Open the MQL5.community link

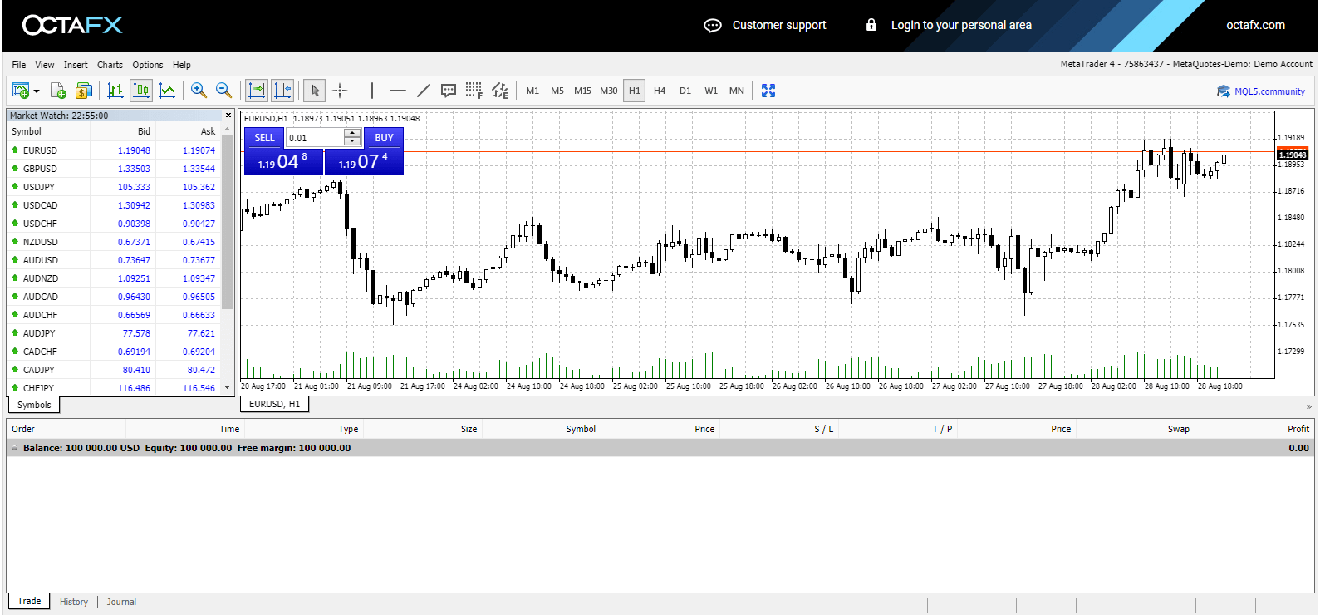(1269, 91)
